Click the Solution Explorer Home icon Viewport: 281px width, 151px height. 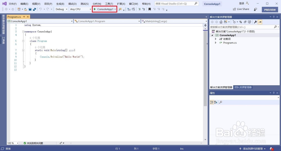[x=221, y=22]
